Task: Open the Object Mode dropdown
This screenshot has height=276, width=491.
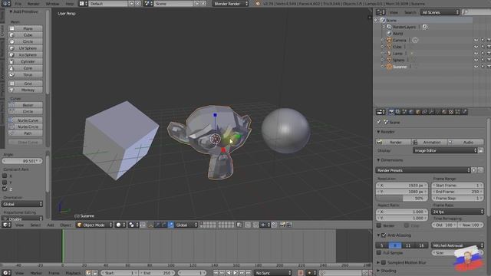Action: pos(94,225)
